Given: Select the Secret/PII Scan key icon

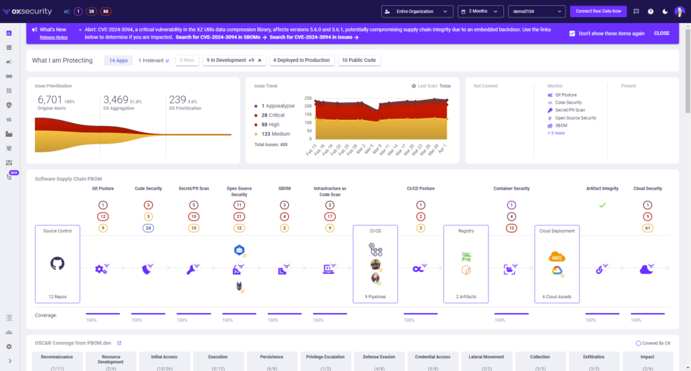Looking at the screenshot, I should [192, 268].
